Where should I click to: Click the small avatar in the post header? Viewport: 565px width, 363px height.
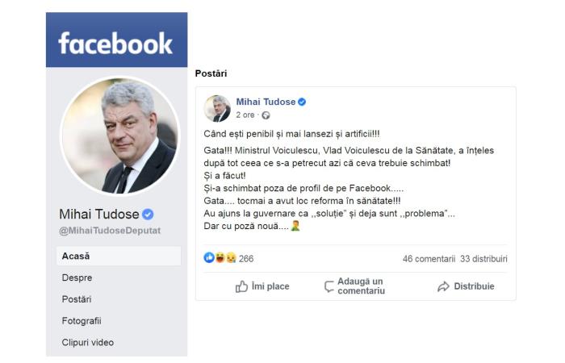click(x=217, y=108)
